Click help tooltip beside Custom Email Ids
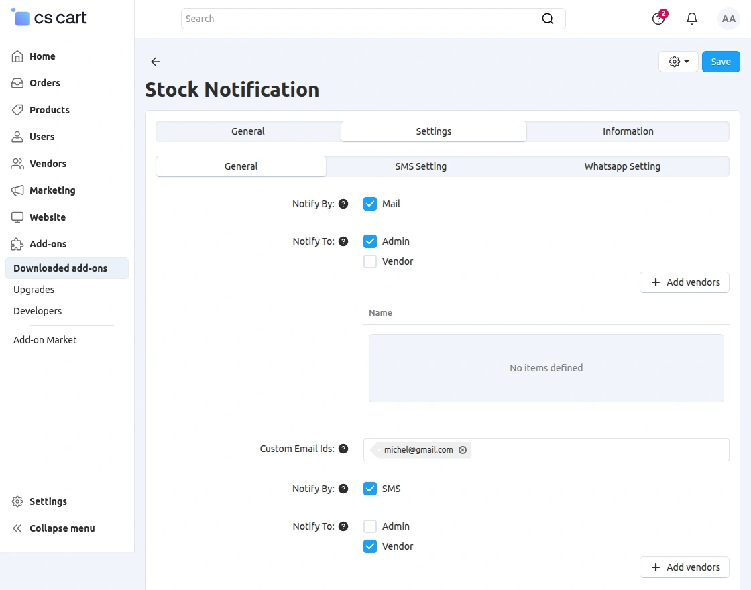 [343, 449]
